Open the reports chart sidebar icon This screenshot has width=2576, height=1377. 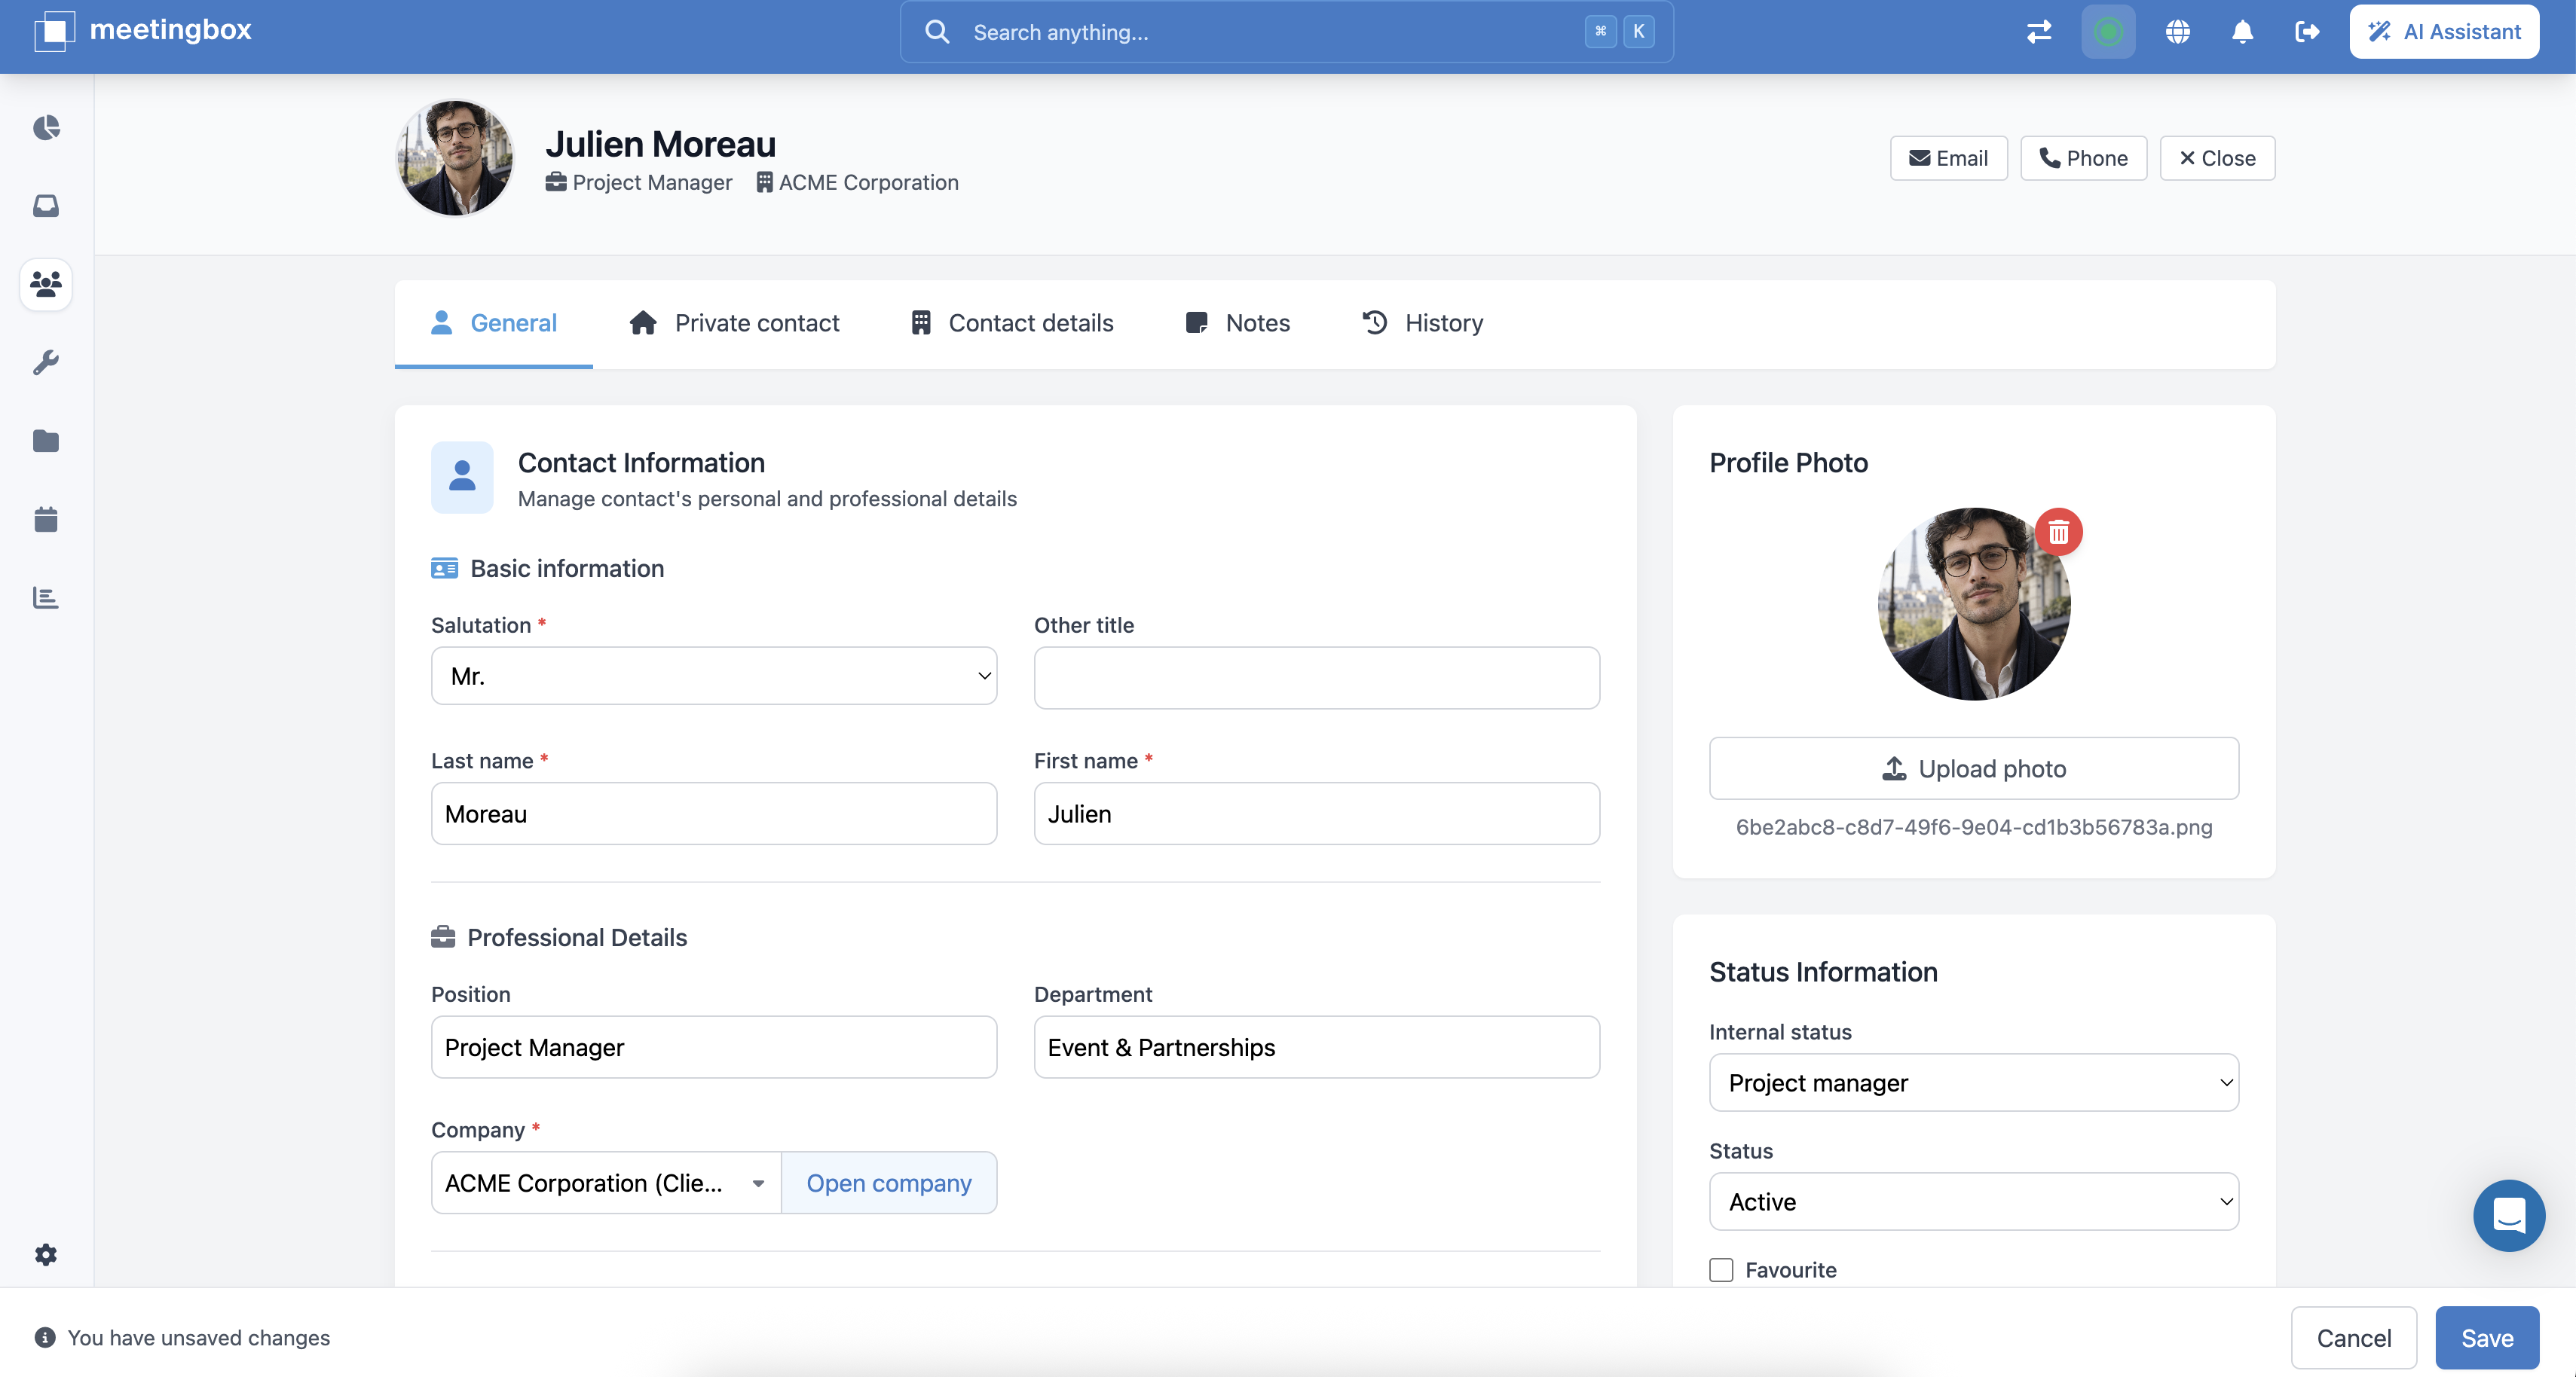click(46, 597)
